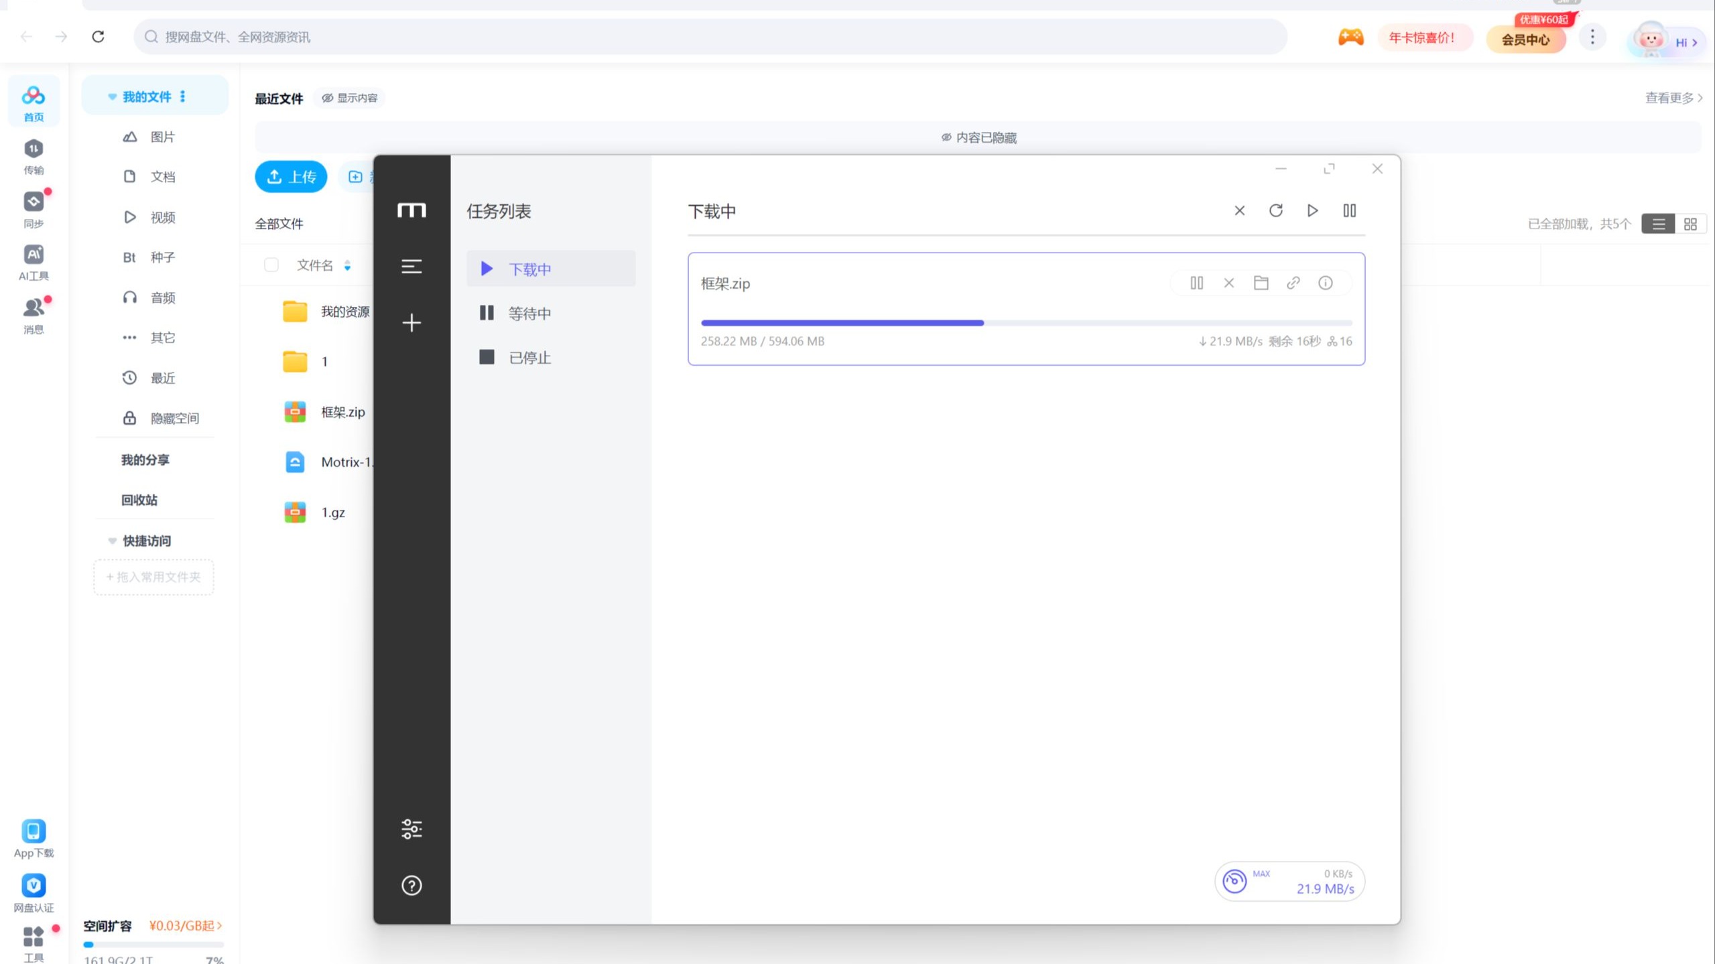The height and width of the screenshot is (964, 1715).
Task: Collapse the 快捷访问 section
Action: click(x=112, y=541)
